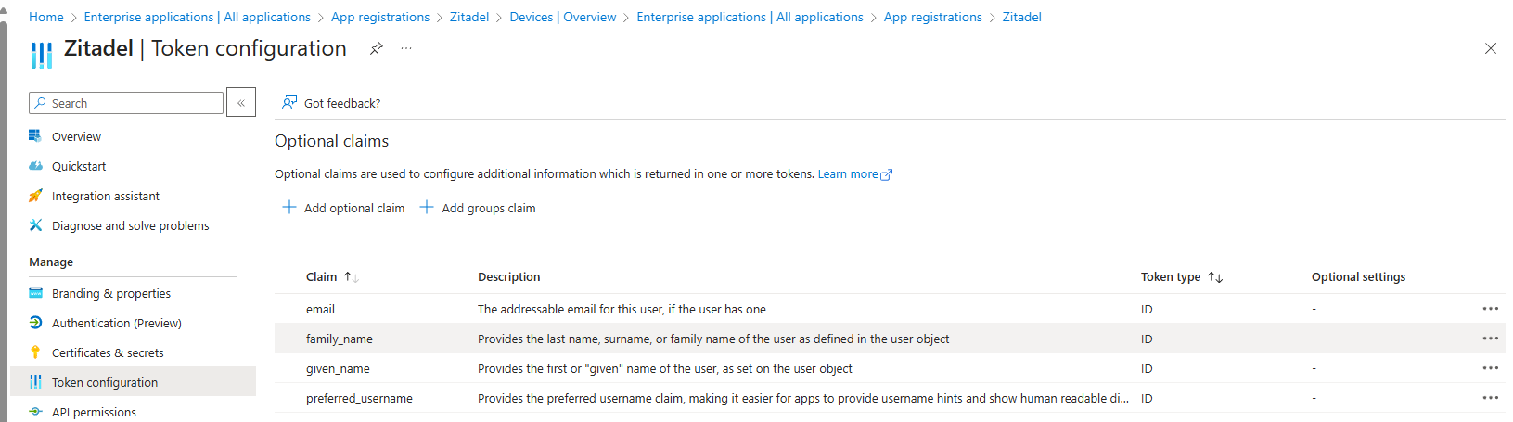This screenshot has height=422, width=1513.
Task: Open the ellipsis menu for the given_name claim
Action: (x=1491, y=368)
